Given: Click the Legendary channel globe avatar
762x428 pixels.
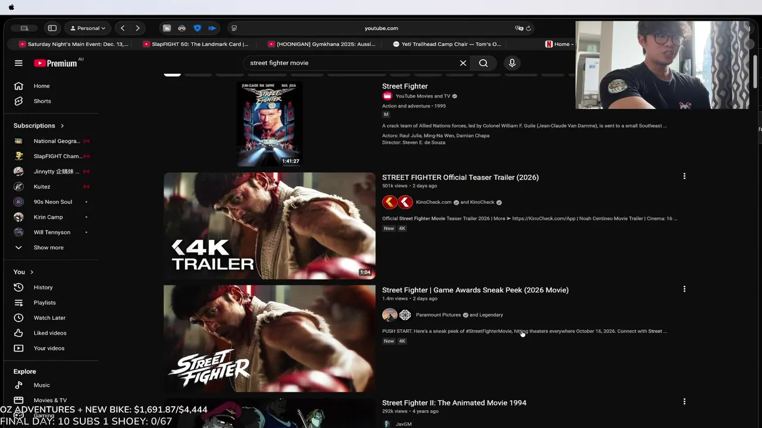Looking at the screenshot, I should [405, 315].
